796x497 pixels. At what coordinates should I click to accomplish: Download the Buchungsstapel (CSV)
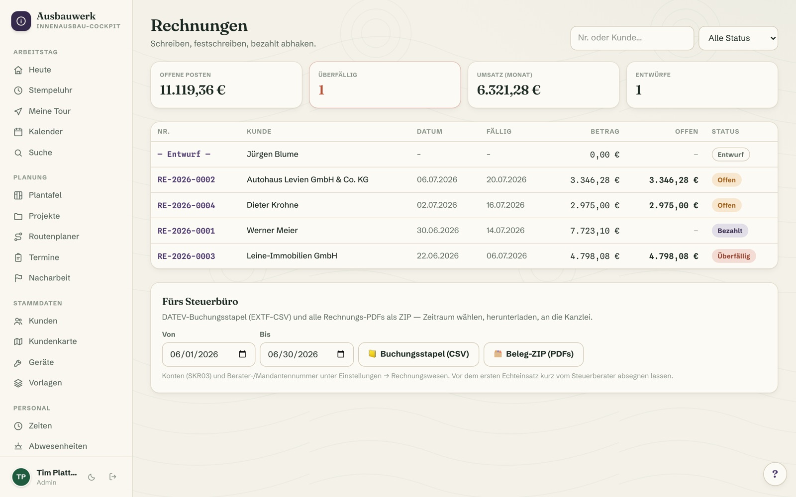coord(418,354)
